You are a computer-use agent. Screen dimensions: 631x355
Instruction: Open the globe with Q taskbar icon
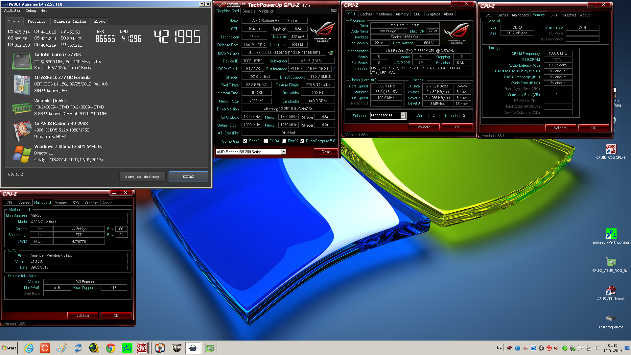94,348
